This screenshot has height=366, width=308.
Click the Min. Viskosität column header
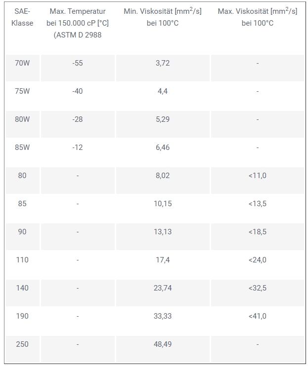click(x=162, y=17)
